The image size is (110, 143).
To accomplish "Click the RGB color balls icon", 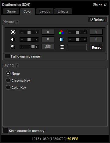I will click(x=61, y=32).
